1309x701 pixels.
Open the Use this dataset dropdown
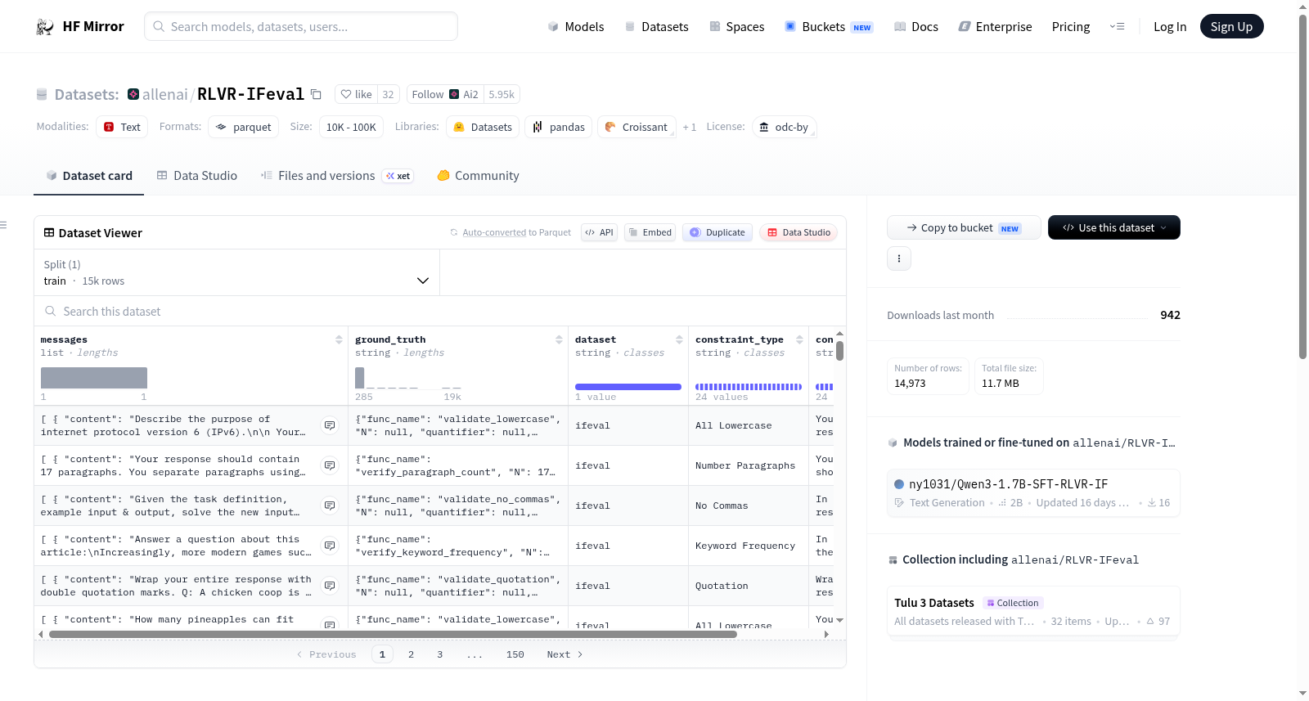(1113, 227)
